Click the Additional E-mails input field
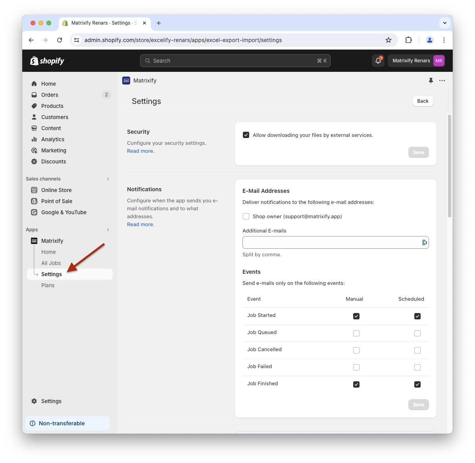Image resolution: width=475 pixels, height=463 pixels. pos(331,242)
